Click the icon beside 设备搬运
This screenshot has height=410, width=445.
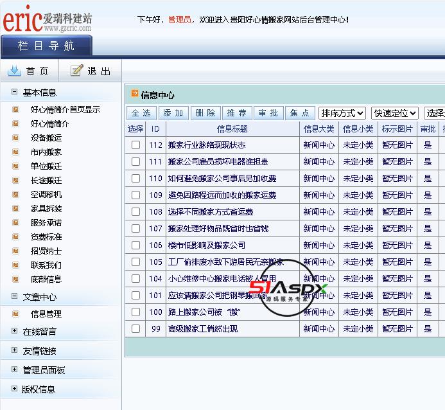16,138
